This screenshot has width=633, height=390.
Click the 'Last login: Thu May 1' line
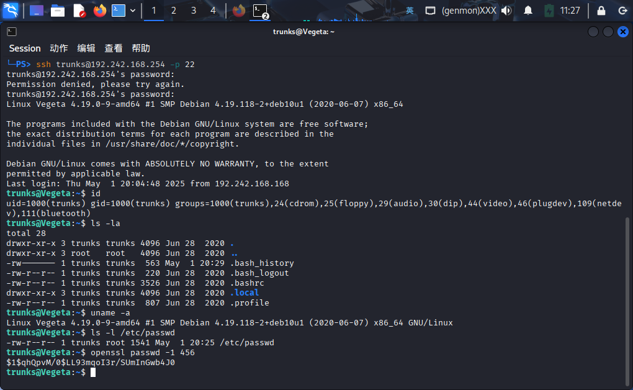click(x=148, y=183)
